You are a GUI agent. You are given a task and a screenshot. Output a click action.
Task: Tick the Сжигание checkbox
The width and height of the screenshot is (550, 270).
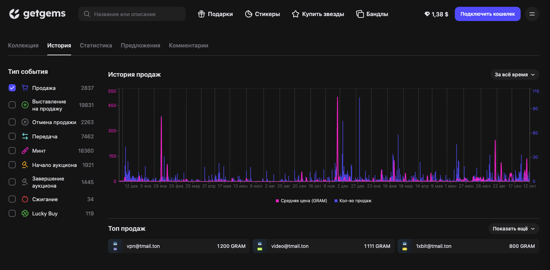[x=12, y=199]
